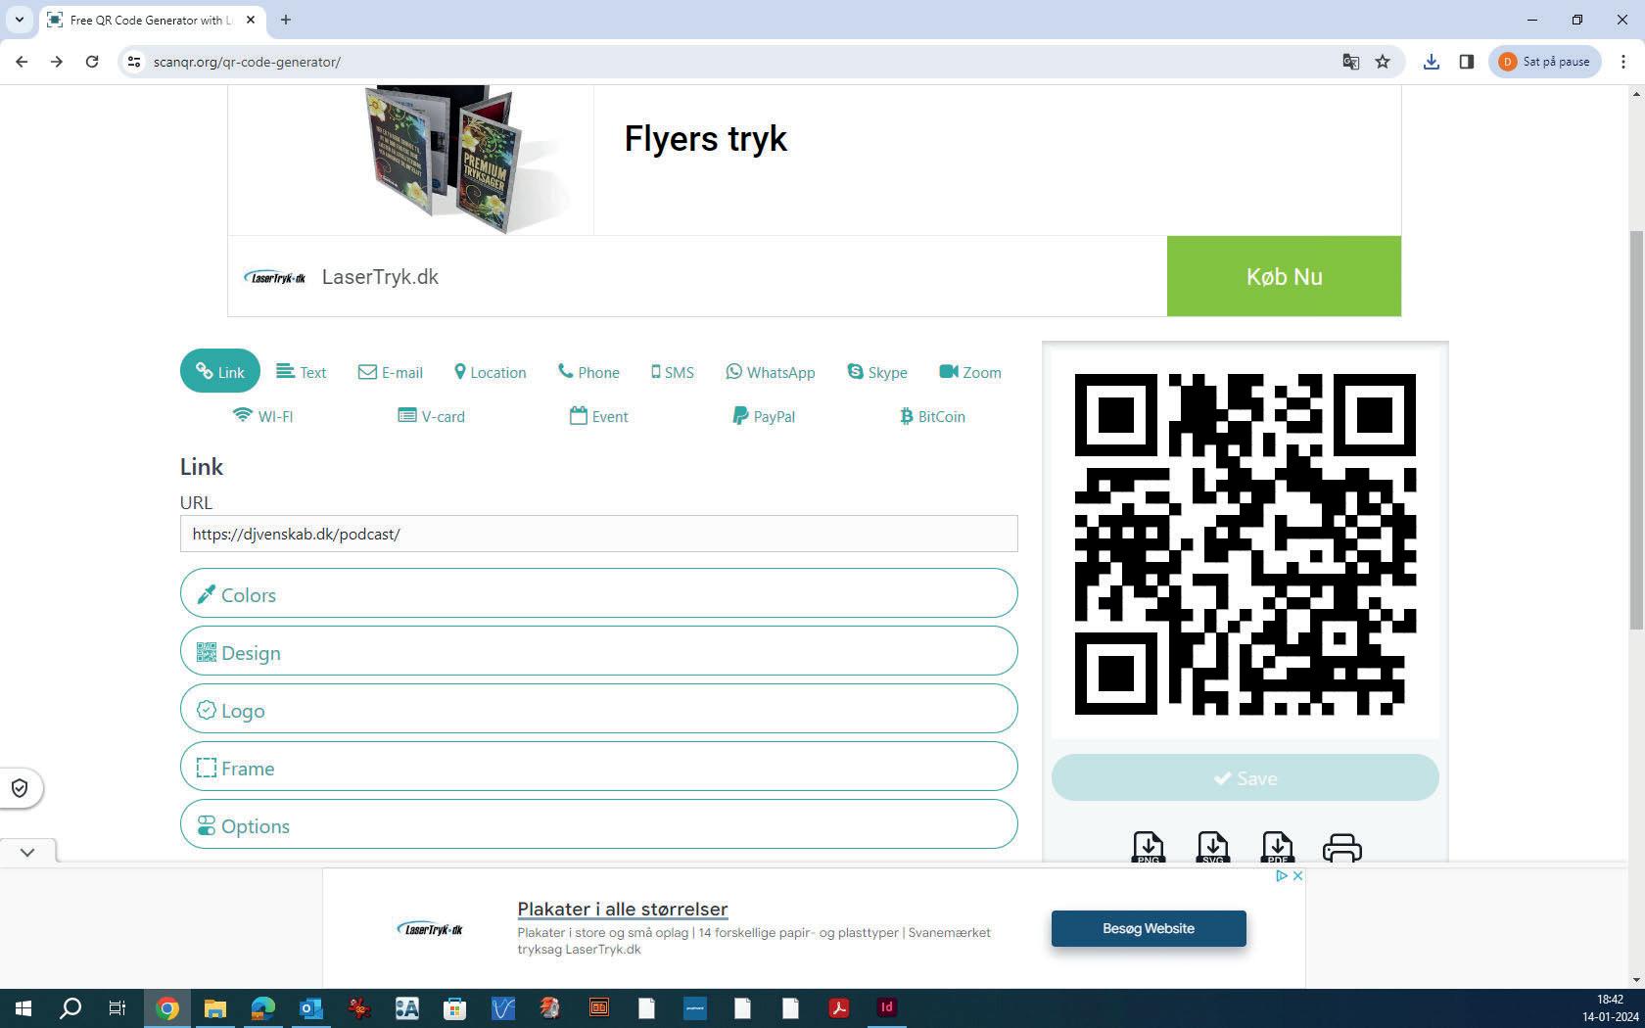Open Chrome's translate page icon
Image resolution: width=1645 pixels, height=1028 pixels.
click(x=1351, y=62)
